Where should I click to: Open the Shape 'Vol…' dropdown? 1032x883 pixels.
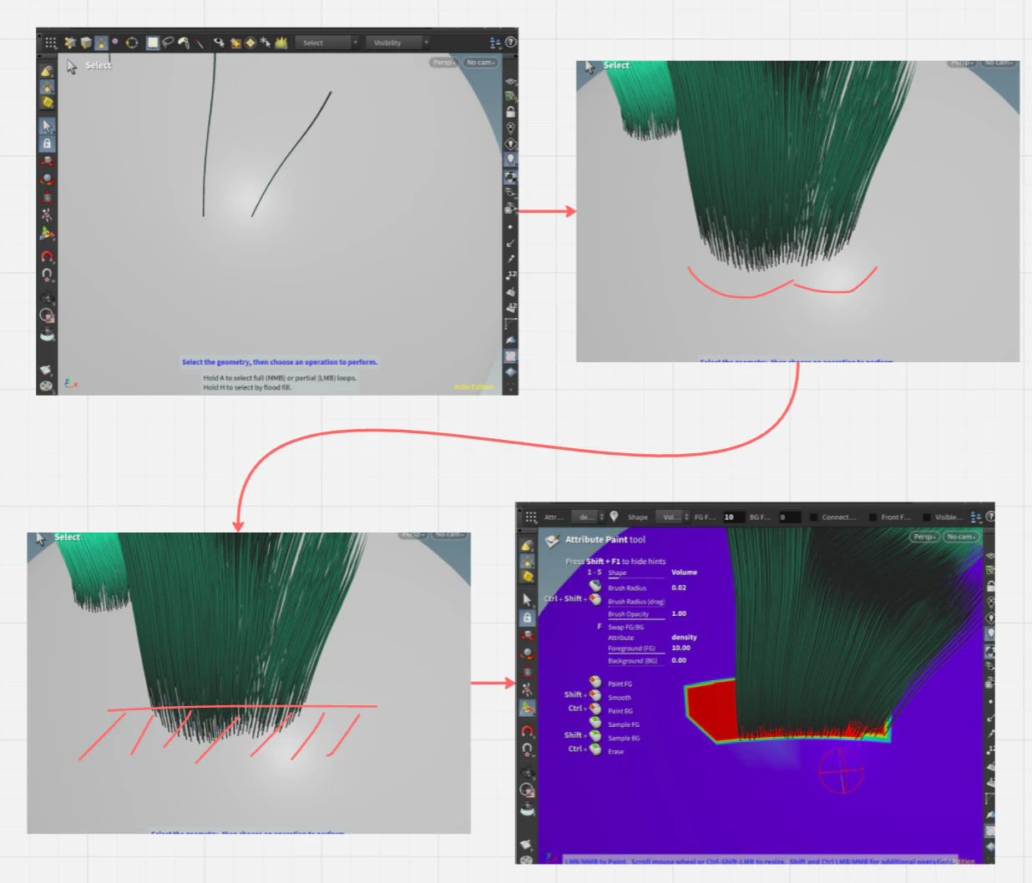point(673,517)
